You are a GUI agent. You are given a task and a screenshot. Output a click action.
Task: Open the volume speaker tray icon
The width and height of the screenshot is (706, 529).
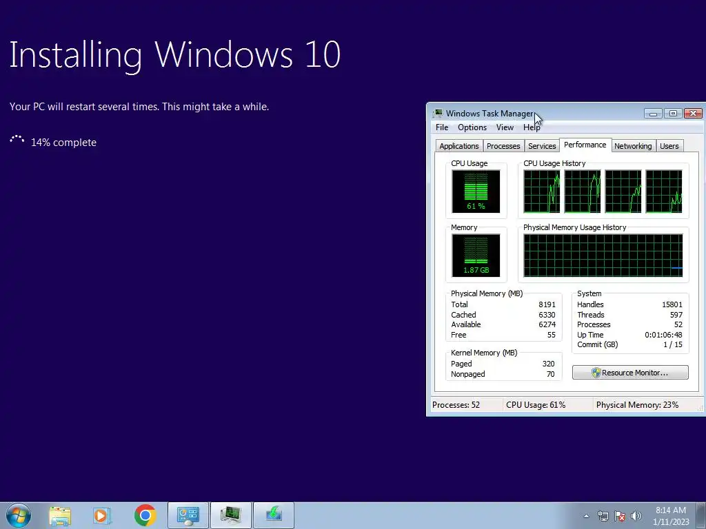pyautogui.click(x=636, y=516)
